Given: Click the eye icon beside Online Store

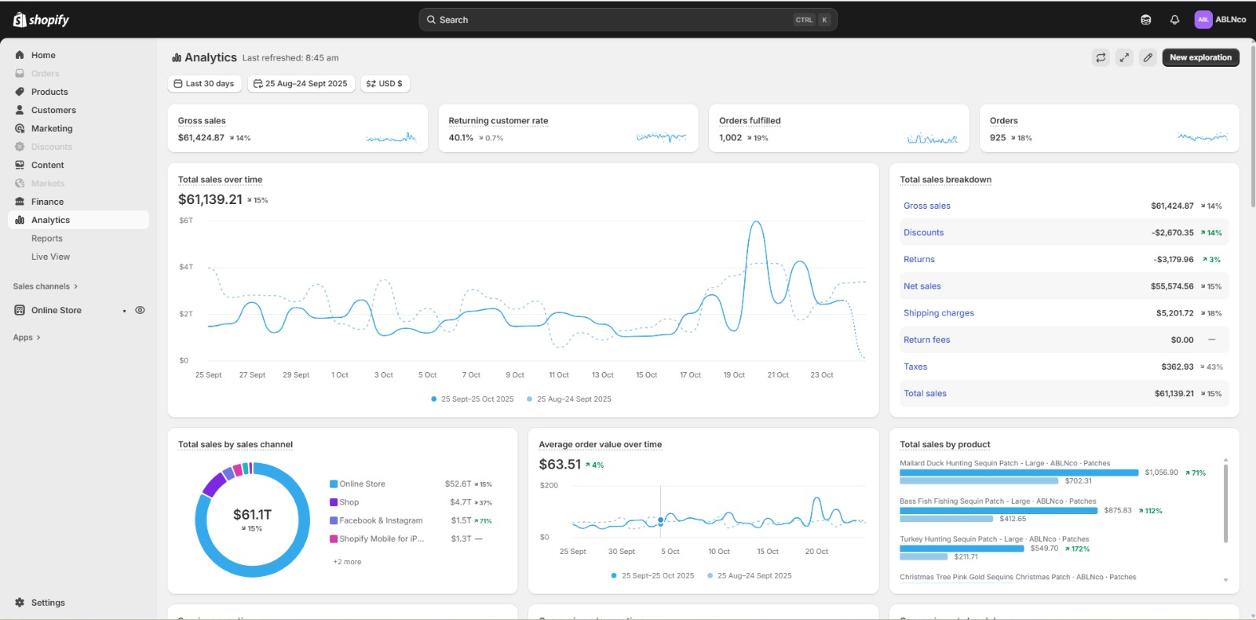Looking at the screenshot, I should point(140,310).
